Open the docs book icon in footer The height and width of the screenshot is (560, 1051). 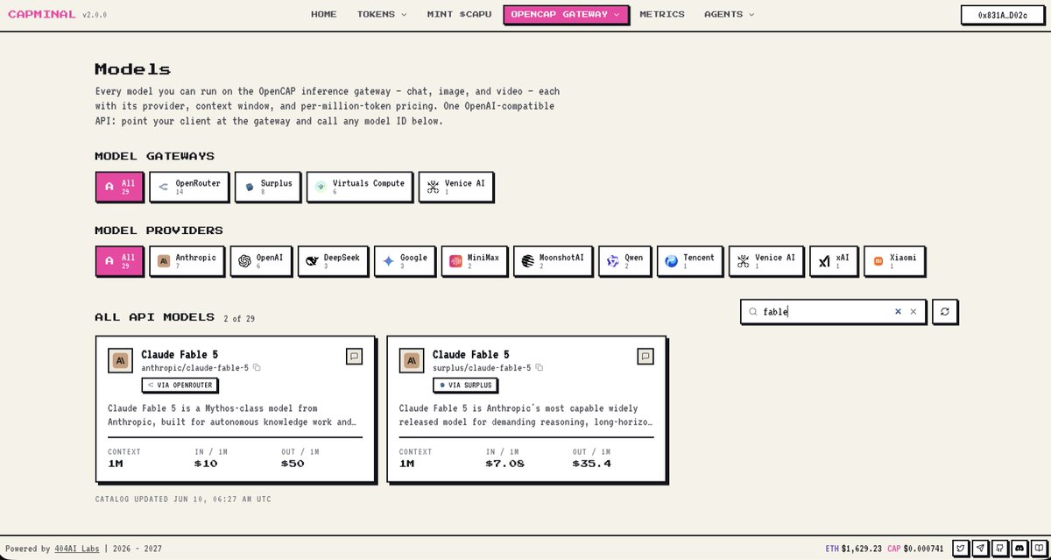1038,549
